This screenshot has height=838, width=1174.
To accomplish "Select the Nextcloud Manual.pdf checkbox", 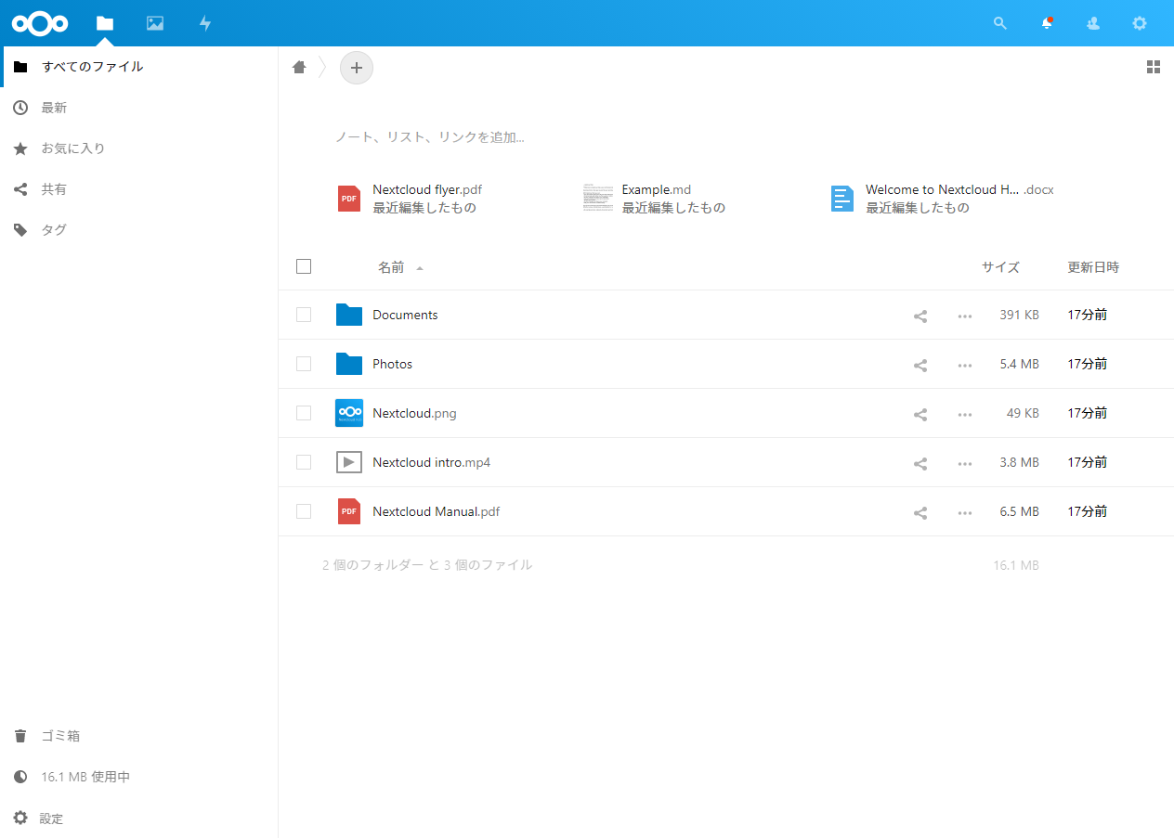I will point(304,511).
